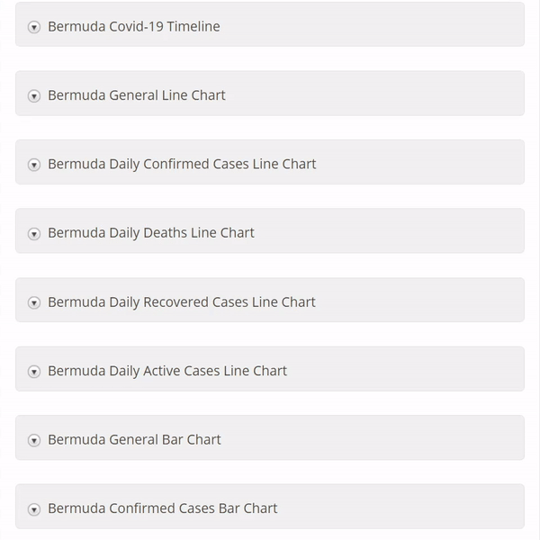The width and height of the screenshot is (540, 540).
Task: Click arrow icon beside Bermuda General Bar Chart
Action: [34, 440]
